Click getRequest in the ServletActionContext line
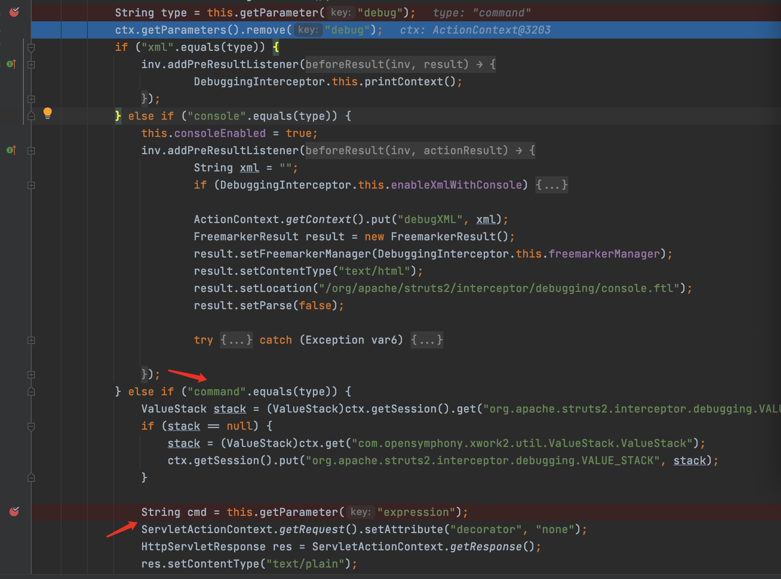This screenshot has width=781, height=579. coord(312,529)
